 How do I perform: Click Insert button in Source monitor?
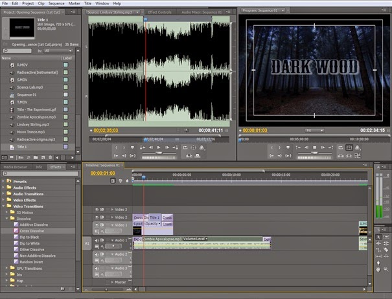point(189,155)
